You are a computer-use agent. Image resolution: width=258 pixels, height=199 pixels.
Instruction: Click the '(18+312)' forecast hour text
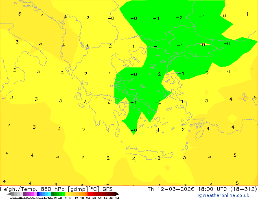pyautogui.click(x=244, y=189)
